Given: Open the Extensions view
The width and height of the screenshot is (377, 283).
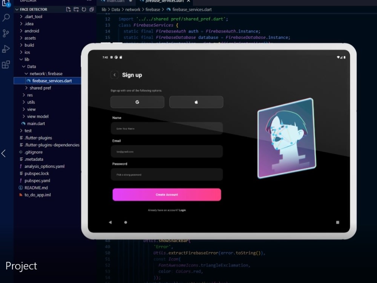Looking at the screenshot, I should tap(6, 65).
